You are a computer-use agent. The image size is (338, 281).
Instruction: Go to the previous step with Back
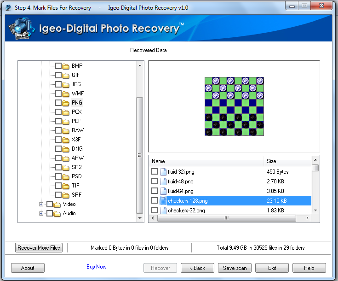click(197, 268)
